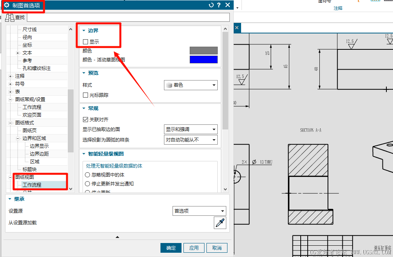
Task: Click settings panel scrollbar down arrow
Action: (x=225, y=189)
